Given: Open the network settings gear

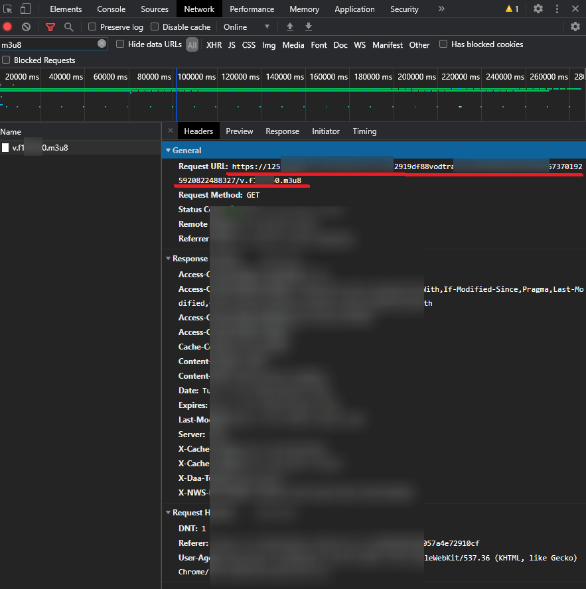Looking at the screenshot, I should (575, 27).
